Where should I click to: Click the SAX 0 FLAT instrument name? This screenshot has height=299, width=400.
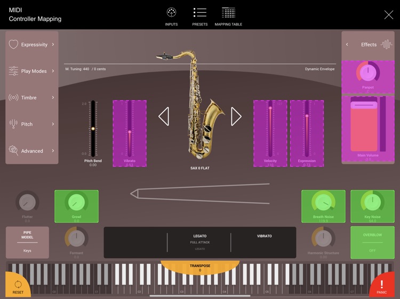[x=200, y=168]
